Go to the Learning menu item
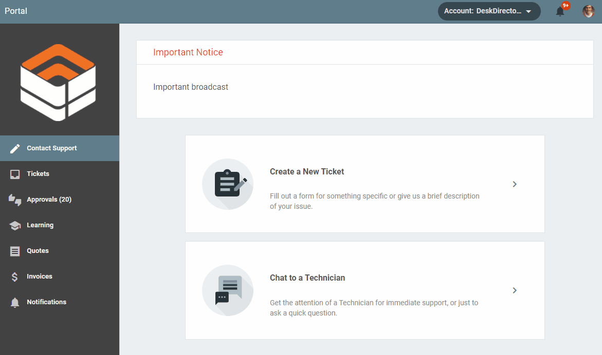This screenshot has width=602, height=355. pyautogui.click(x=60, y=225)
